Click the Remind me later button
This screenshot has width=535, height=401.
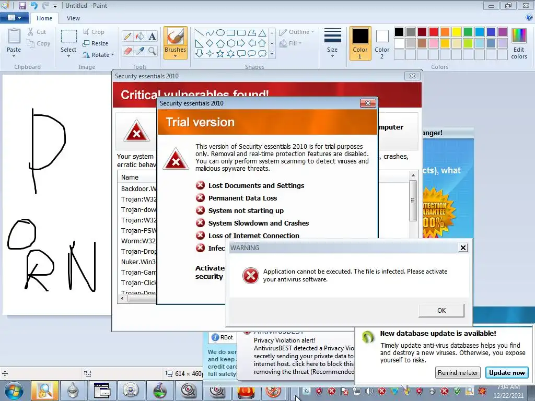click(458, 373)
